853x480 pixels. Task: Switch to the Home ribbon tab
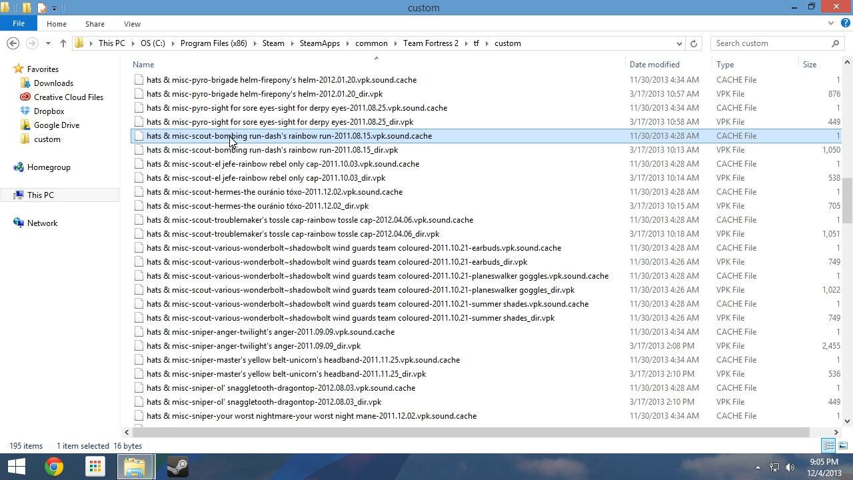57,24
